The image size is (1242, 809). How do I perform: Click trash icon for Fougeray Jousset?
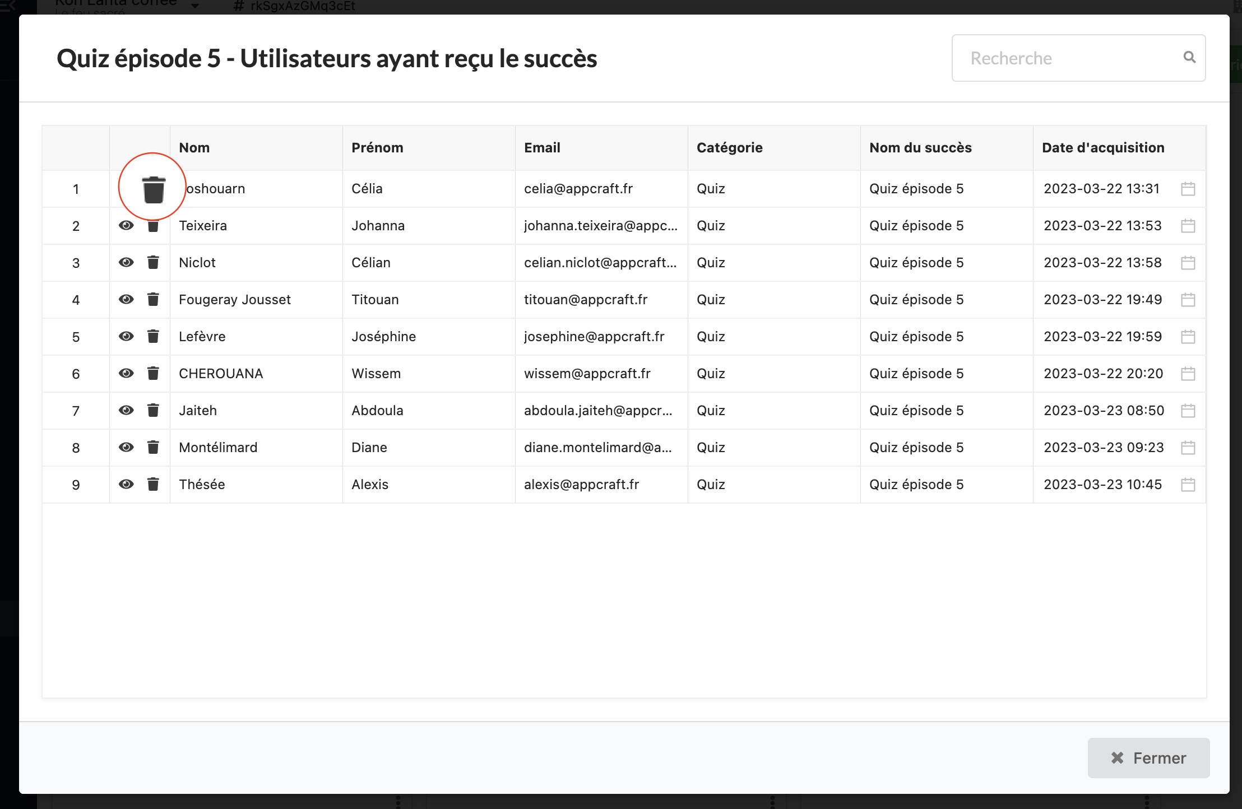click(x=153, y=299)
